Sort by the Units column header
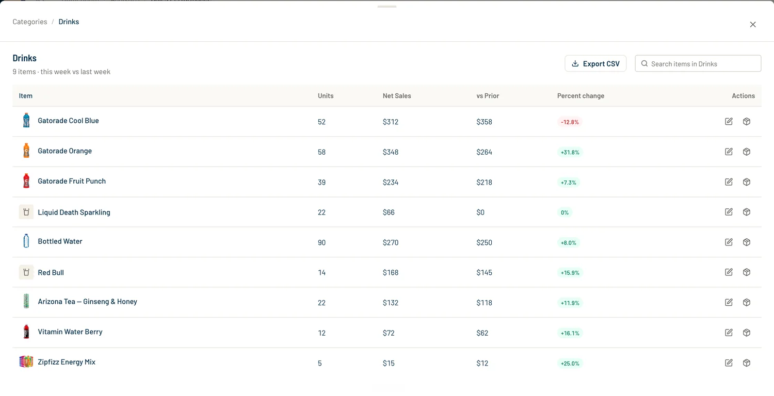Screen dimensions: 774x396 [326, 96]
